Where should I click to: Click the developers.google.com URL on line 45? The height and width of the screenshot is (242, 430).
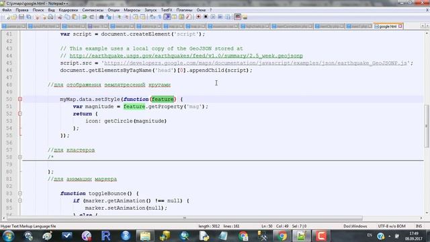coord(255,63)
